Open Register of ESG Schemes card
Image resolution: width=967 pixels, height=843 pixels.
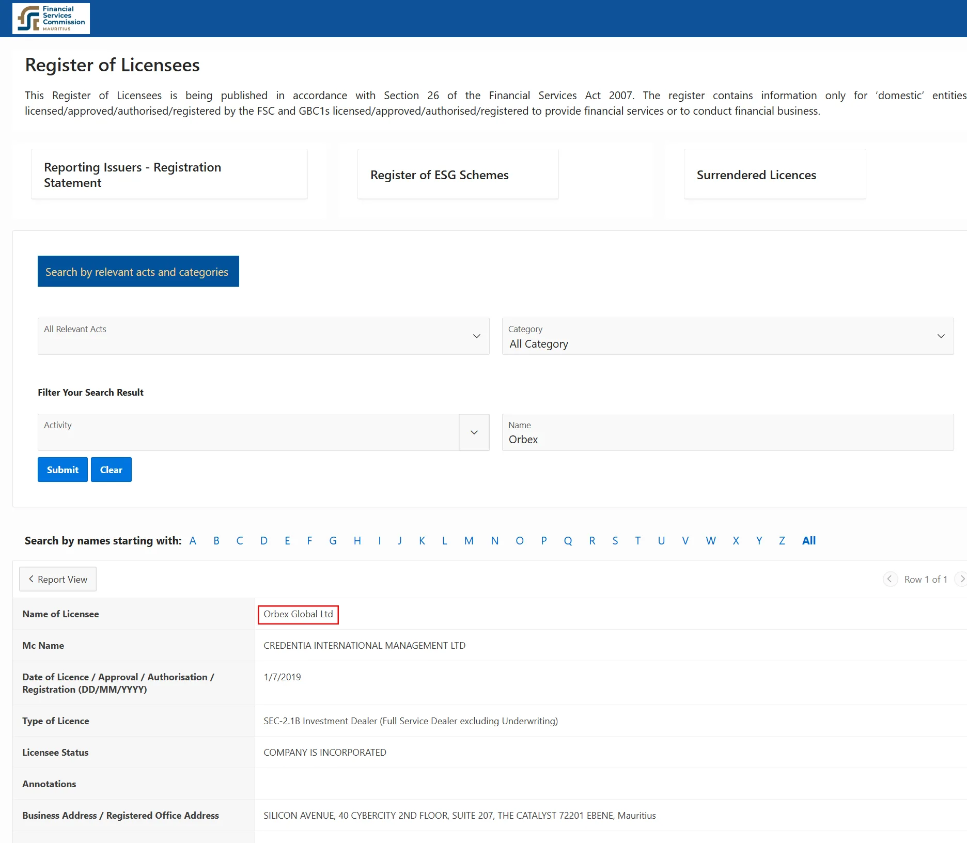tap(458, 175)
